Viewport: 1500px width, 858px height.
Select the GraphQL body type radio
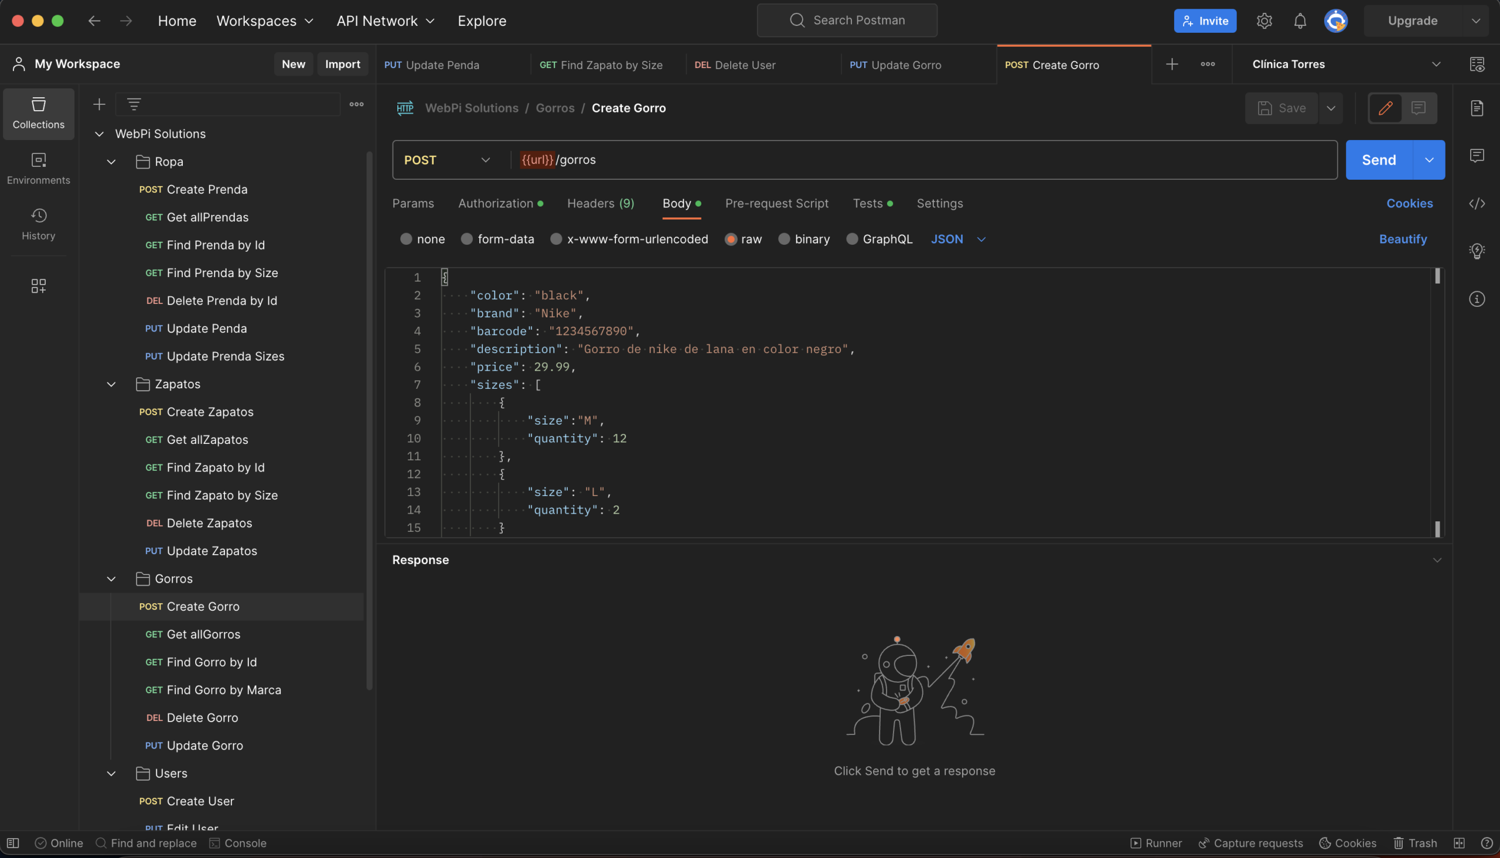pyautogui.click(x=853, y=240)
